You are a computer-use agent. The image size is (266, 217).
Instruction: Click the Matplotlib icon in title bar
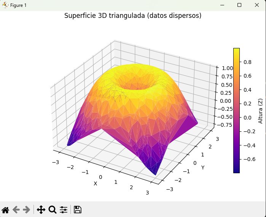pos(5,5)
